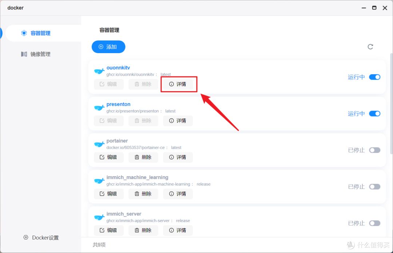This screenshot has width=393, height=253.
Task: Click the whale icon for portainer
Action: coord(99,144)
